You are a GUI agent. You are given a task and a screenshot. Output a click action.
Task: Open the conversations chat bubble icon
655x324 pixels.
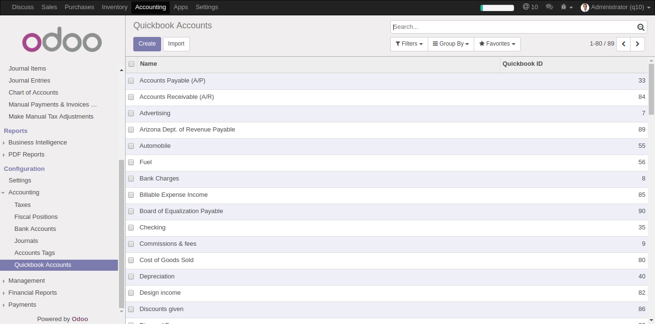tap(550, 7)
